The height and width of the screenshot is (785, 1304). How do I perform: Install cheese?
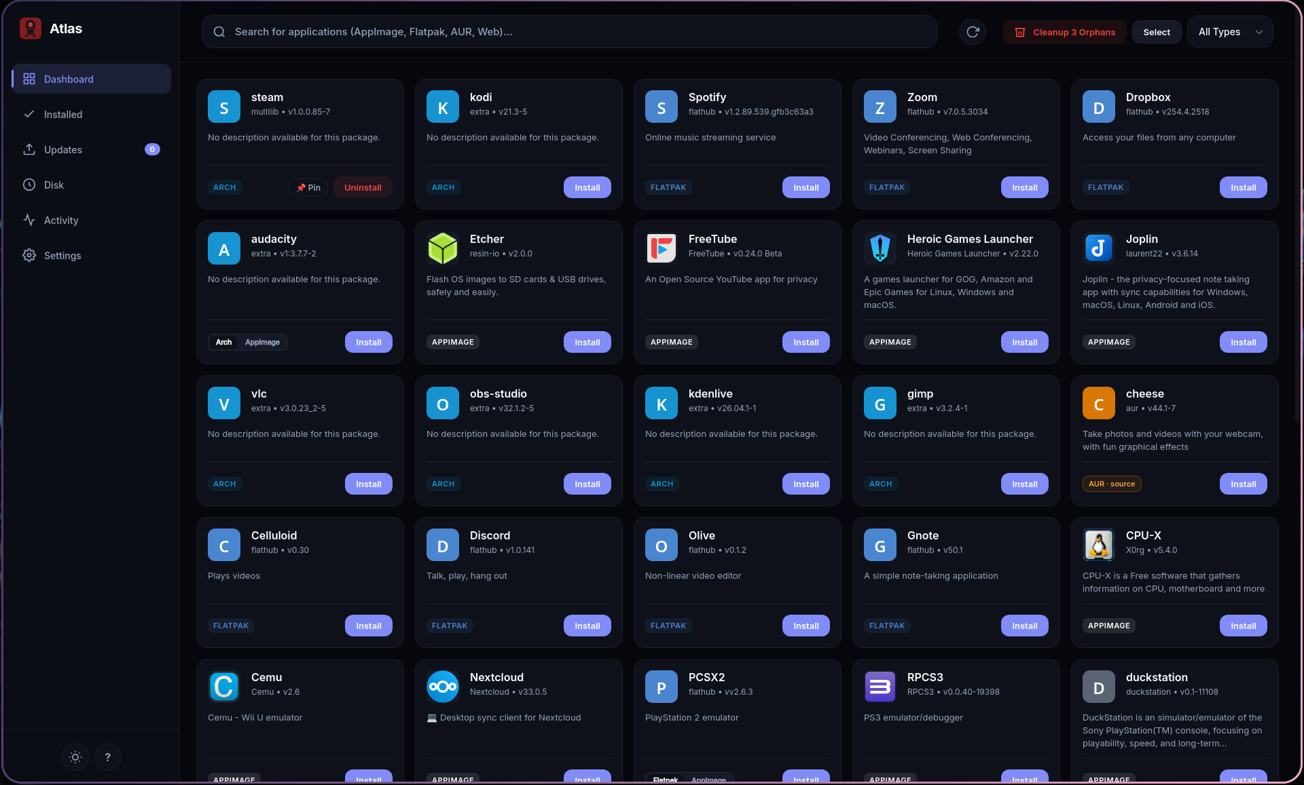click(x=1244, y=484)
